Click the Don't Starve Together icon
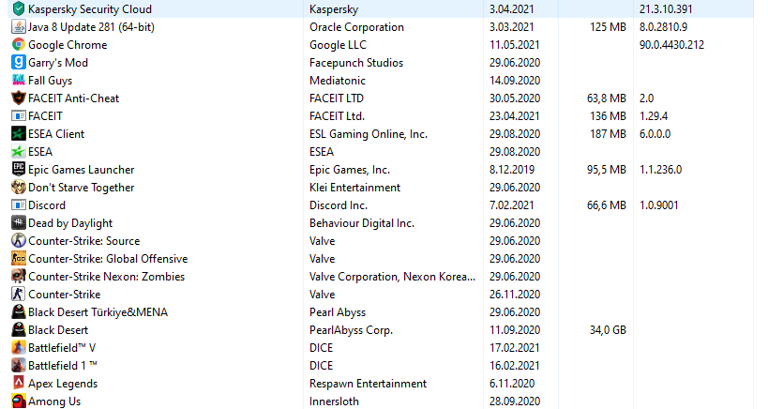 [19, 187]
